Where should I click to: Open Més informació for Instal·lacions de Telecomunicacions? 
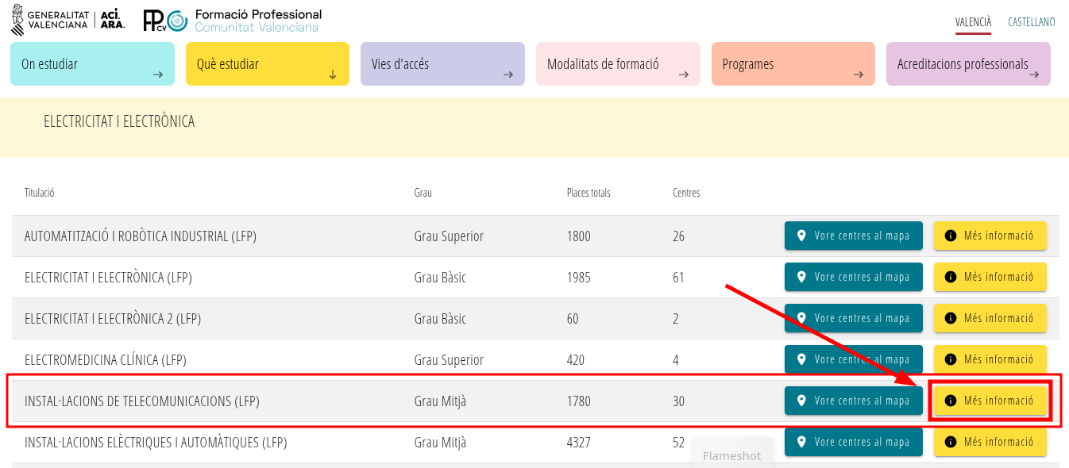click(x=990, y=401)
